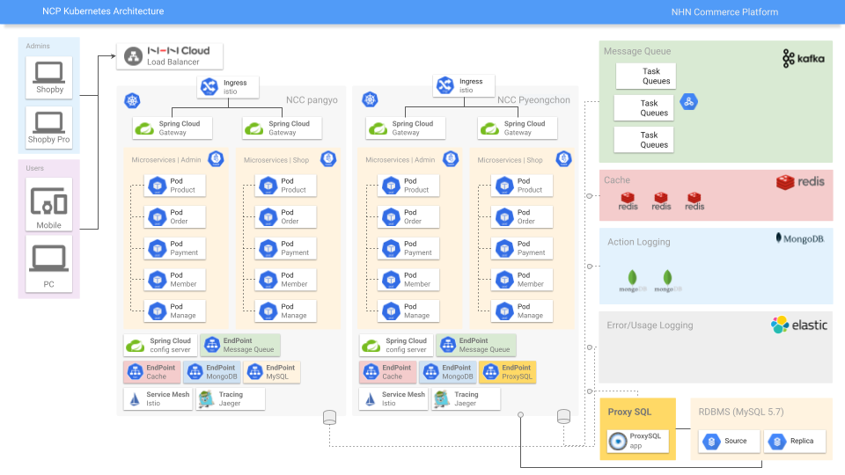Click the 'NCC pangyo' cluster label
The width and height of the screenshot is (845, 475).
point(312,100)
